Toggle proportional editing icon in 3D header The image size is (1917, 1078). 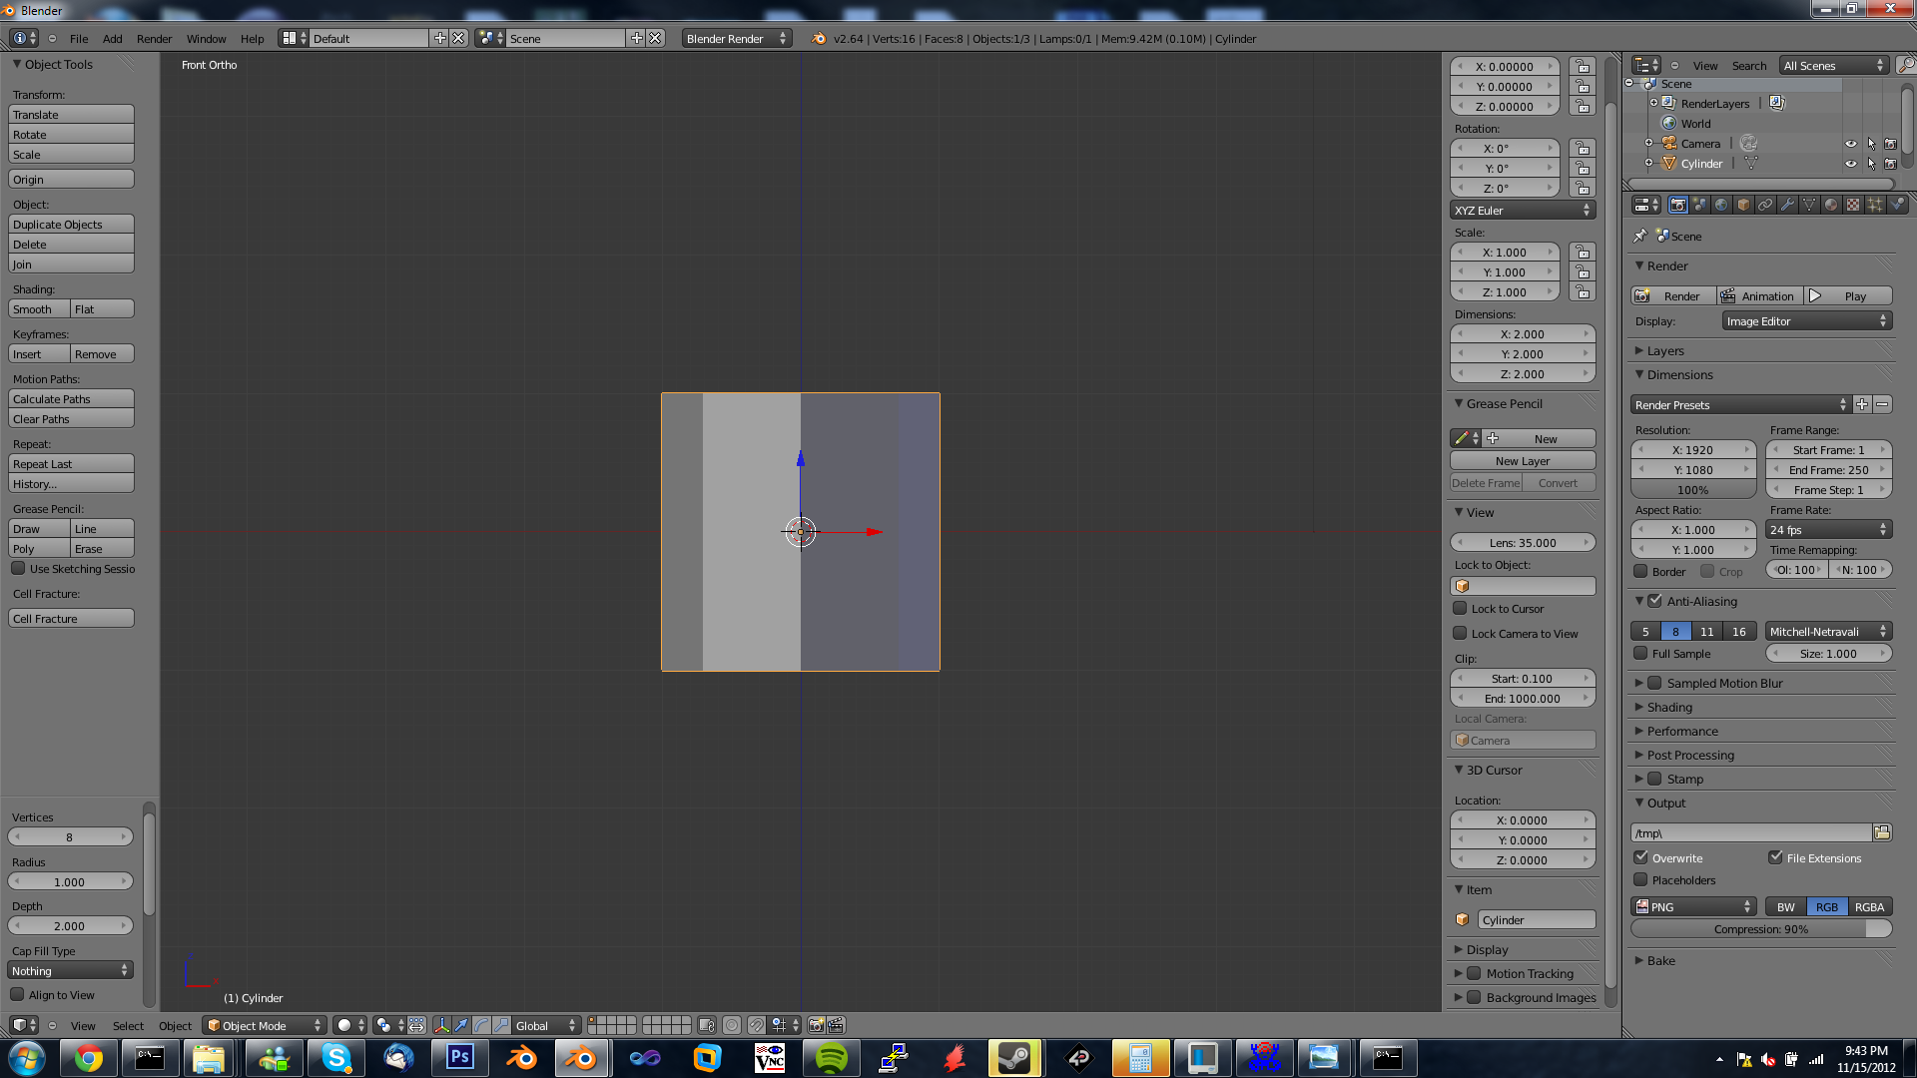tap(732, 1025)
